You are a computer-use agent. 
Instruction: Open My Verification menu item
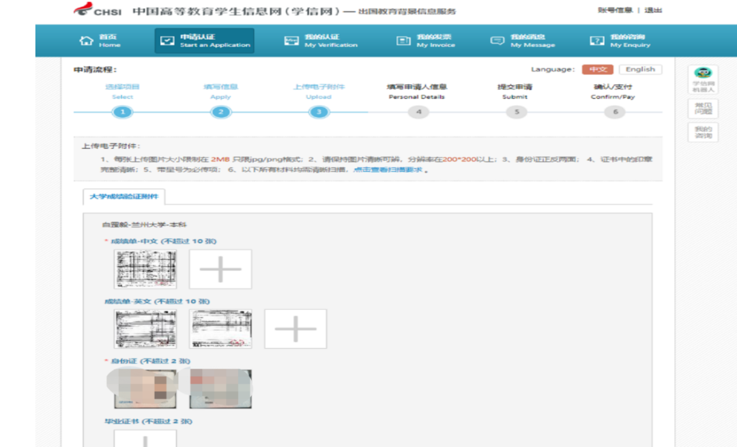pos(321,41)
